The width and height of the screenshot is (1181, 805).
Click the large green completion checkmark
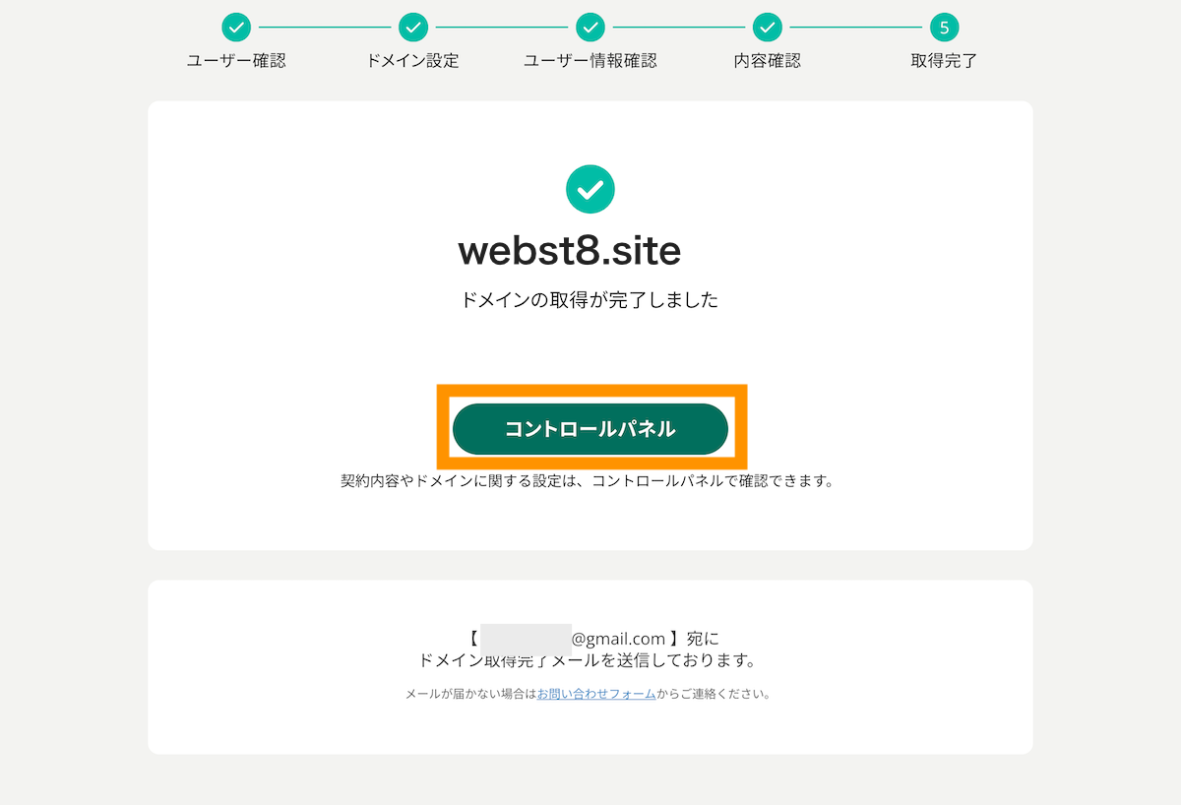[590, 189]
